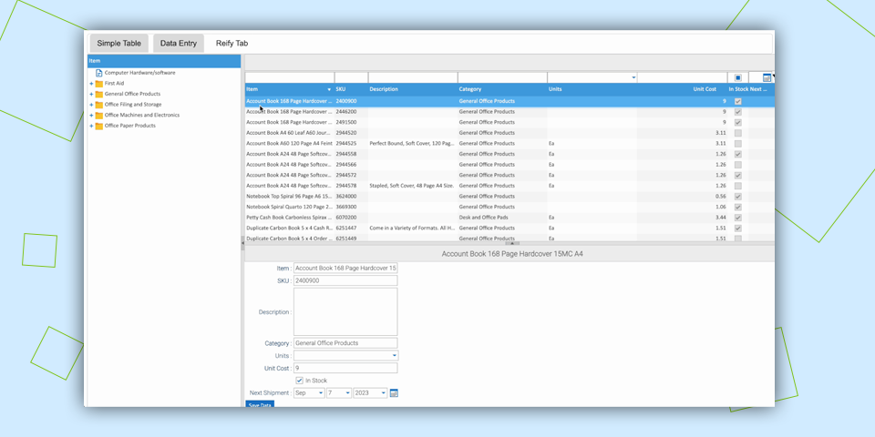Switch to the Data Entry tab

[179, 43]
